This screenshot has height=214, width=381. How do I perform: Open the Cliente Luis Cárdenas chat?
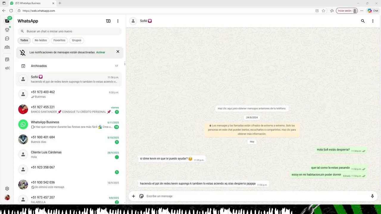(69, 155)
